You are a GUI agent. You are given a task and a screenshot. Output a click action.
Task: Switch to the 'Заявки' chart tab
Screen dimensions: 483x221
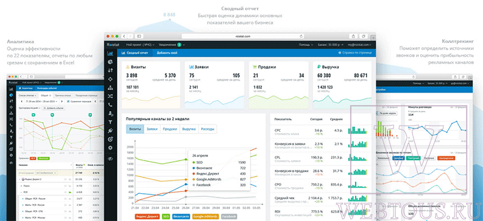click(x=152, y=129)
